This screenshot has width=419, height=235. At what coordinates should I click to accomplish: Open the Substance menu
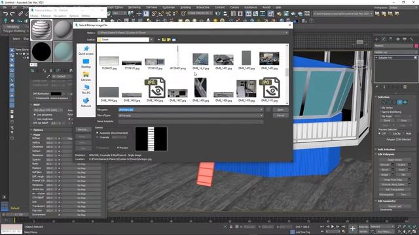click(250, 7)
